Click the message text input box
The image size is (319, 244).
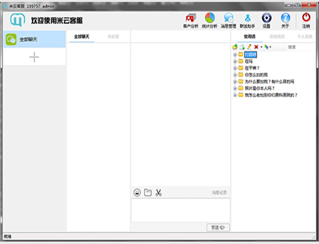point(180,210)
